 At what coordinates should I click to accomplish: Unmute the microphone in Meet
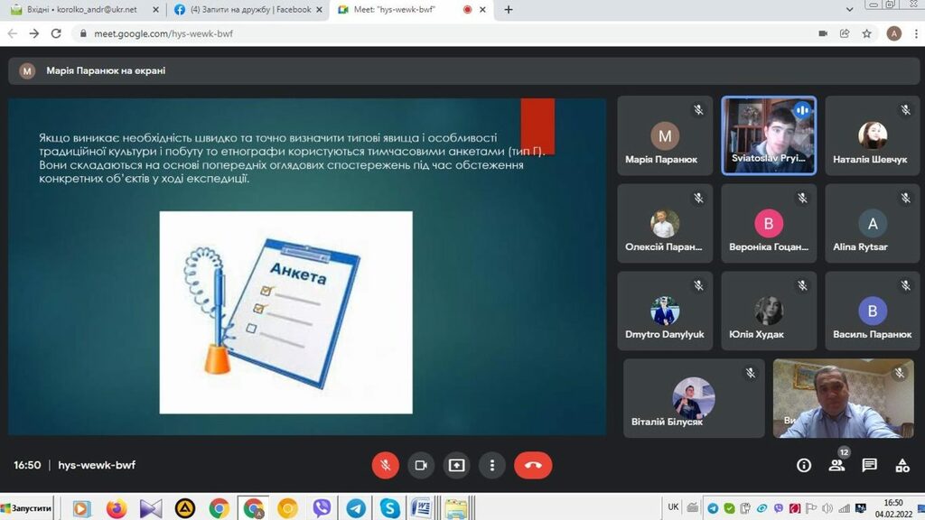pyautogui.click(x=385, y=465)
